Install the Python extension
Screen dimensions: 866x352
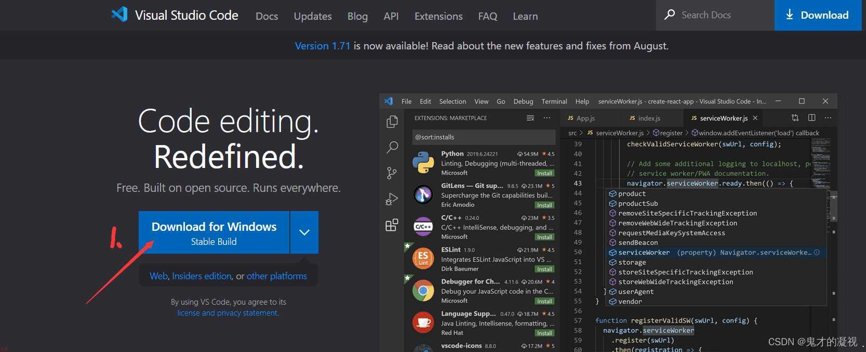click(x=544, y=173)
